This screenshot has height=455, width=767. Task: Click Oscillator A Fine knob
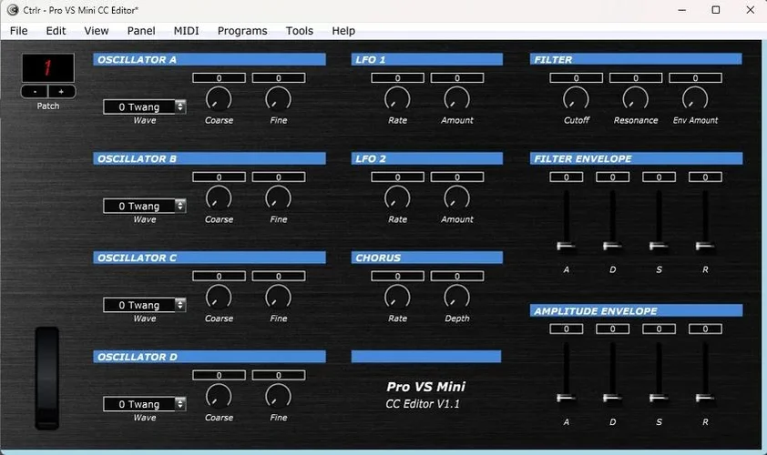[279, 99]
